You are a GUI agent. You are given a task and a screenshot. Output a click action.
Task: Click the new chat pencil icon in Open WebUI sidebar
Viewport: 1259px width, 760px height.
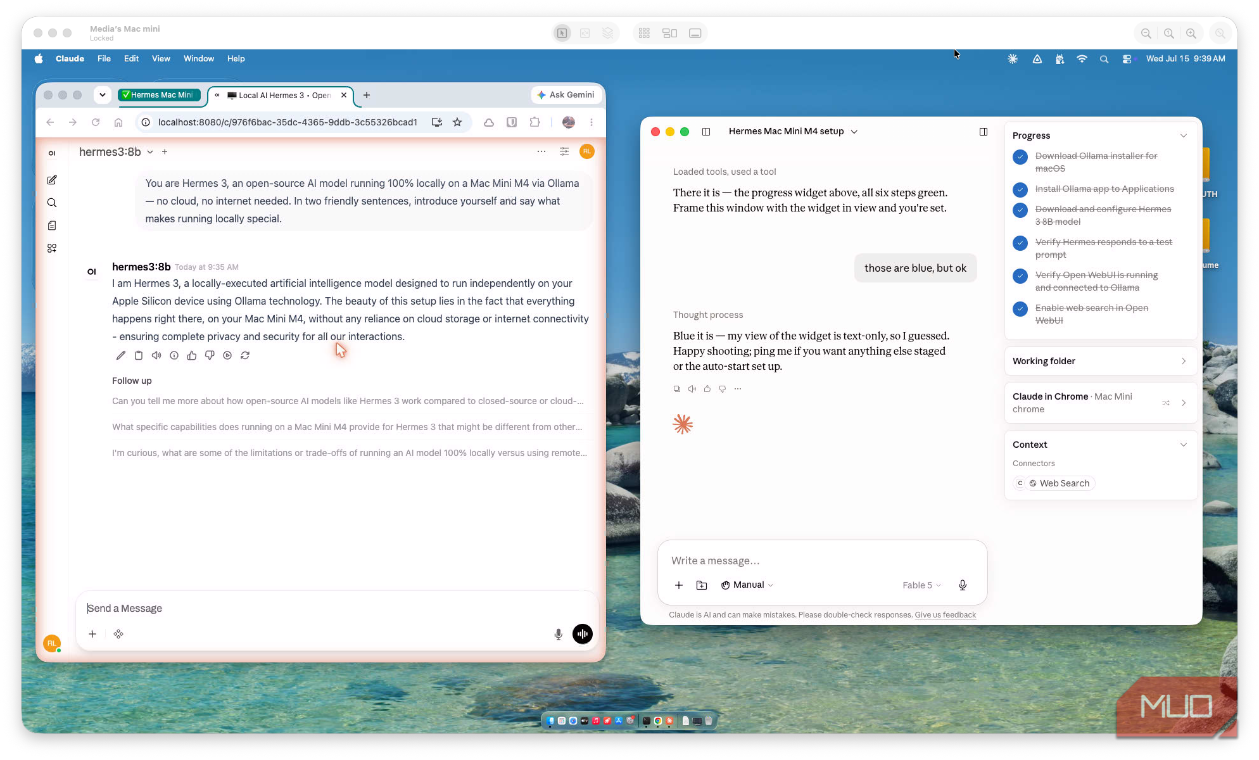(x=52, y=180)
